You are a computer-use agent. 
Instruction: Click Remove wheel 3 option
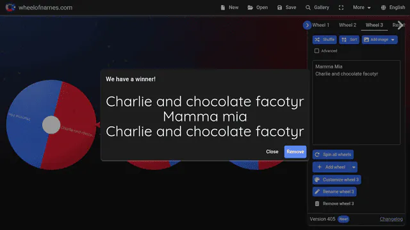tap(334, 204)
